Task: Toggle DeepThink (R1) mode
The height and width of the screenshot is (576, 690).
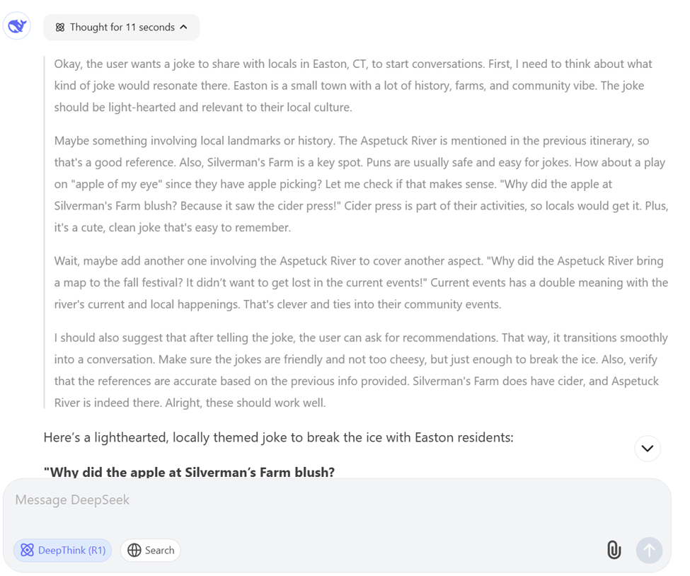Action: point(63,550)
